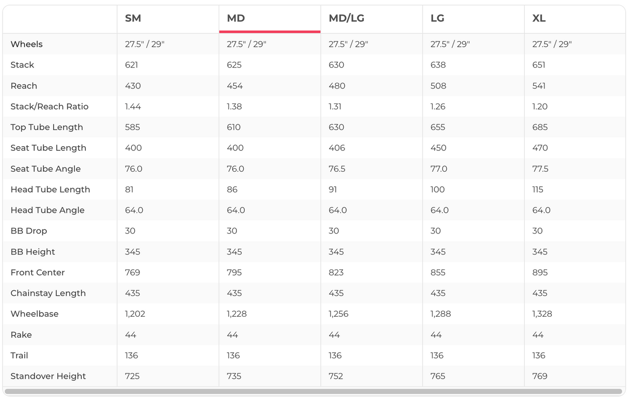The width and height of the screenshot is (632, 400).
Task: Click the Wheels row label
Action: pyautogui.click(x=27, y=44)
